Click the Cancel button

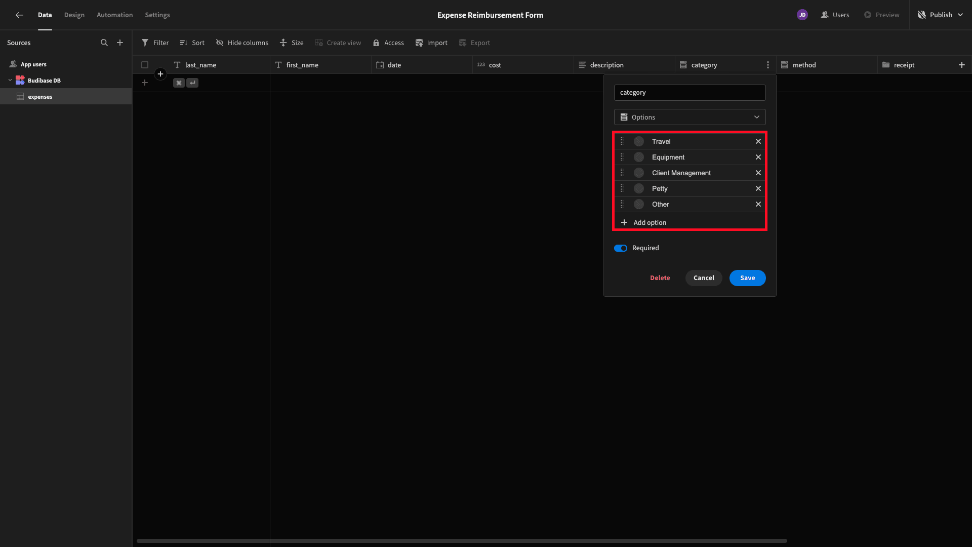click(x=704, y=278)
